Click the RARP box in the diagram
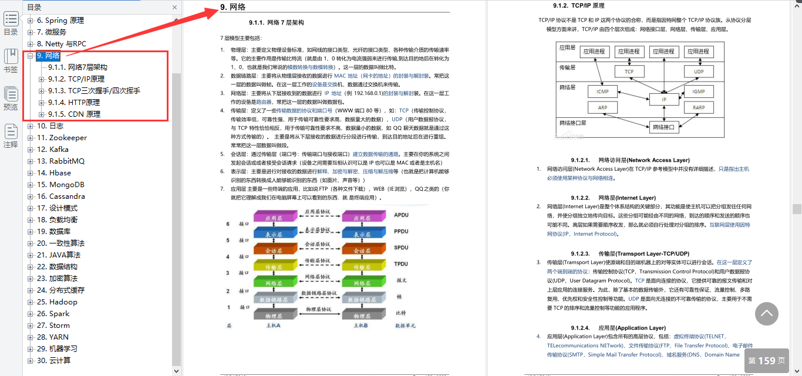This screenshot has width=802, height=376. coord(698,107)
